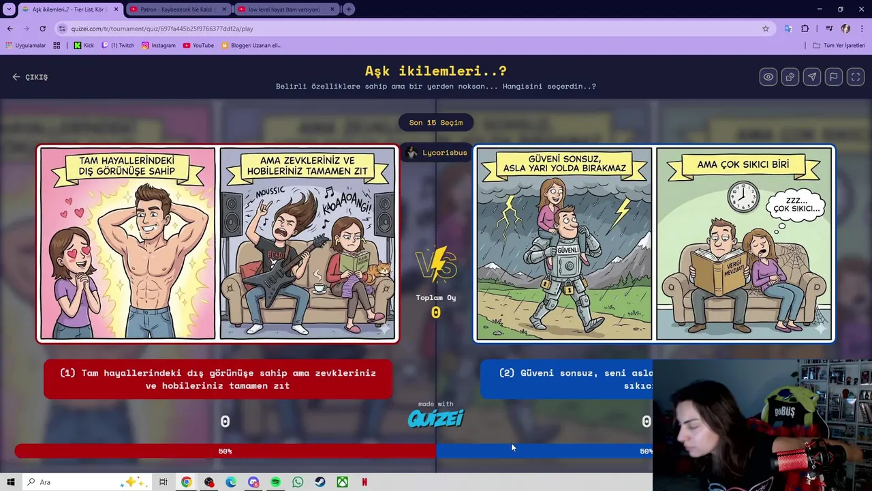Click the site information icon in address bar
872x491 pixels.
[x=62, y=29]
